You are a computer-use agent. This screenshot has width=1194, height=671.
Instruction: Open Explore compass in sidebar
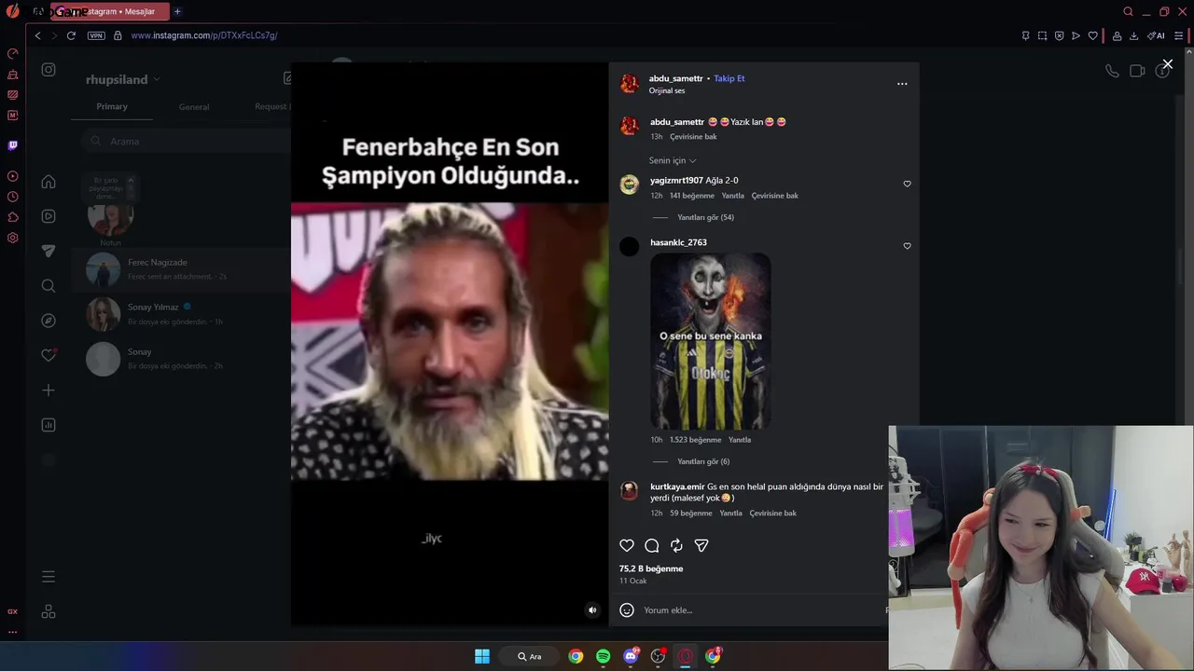[x=49, y=321]
